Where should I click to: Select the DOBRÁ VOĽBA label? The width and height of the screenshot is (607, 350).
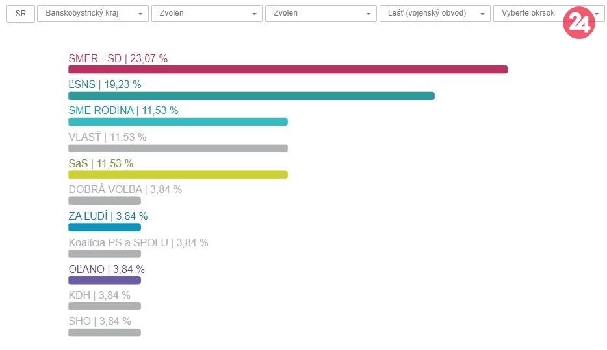pyautogui.click(x=125, y=190)
